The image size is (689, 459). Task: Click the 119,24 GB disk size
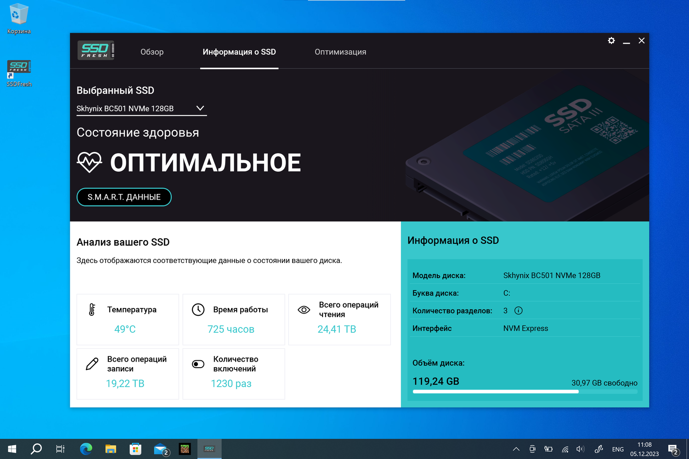pos(436,381)
